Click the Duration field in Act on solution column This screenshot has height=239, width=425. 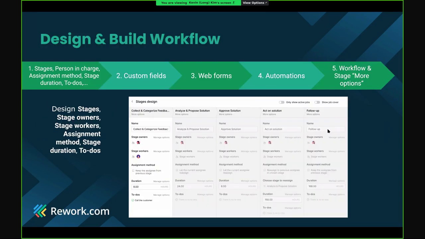click(282, 200)
